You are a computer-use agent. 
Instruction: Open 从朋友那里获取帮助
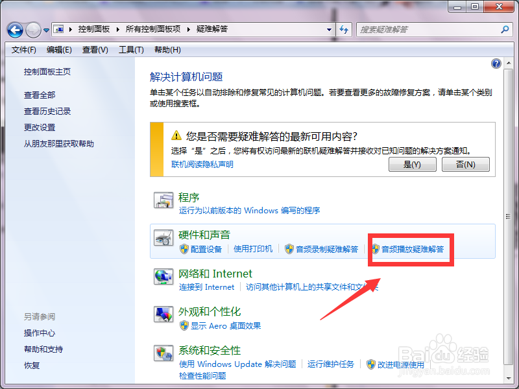point(59,144)
